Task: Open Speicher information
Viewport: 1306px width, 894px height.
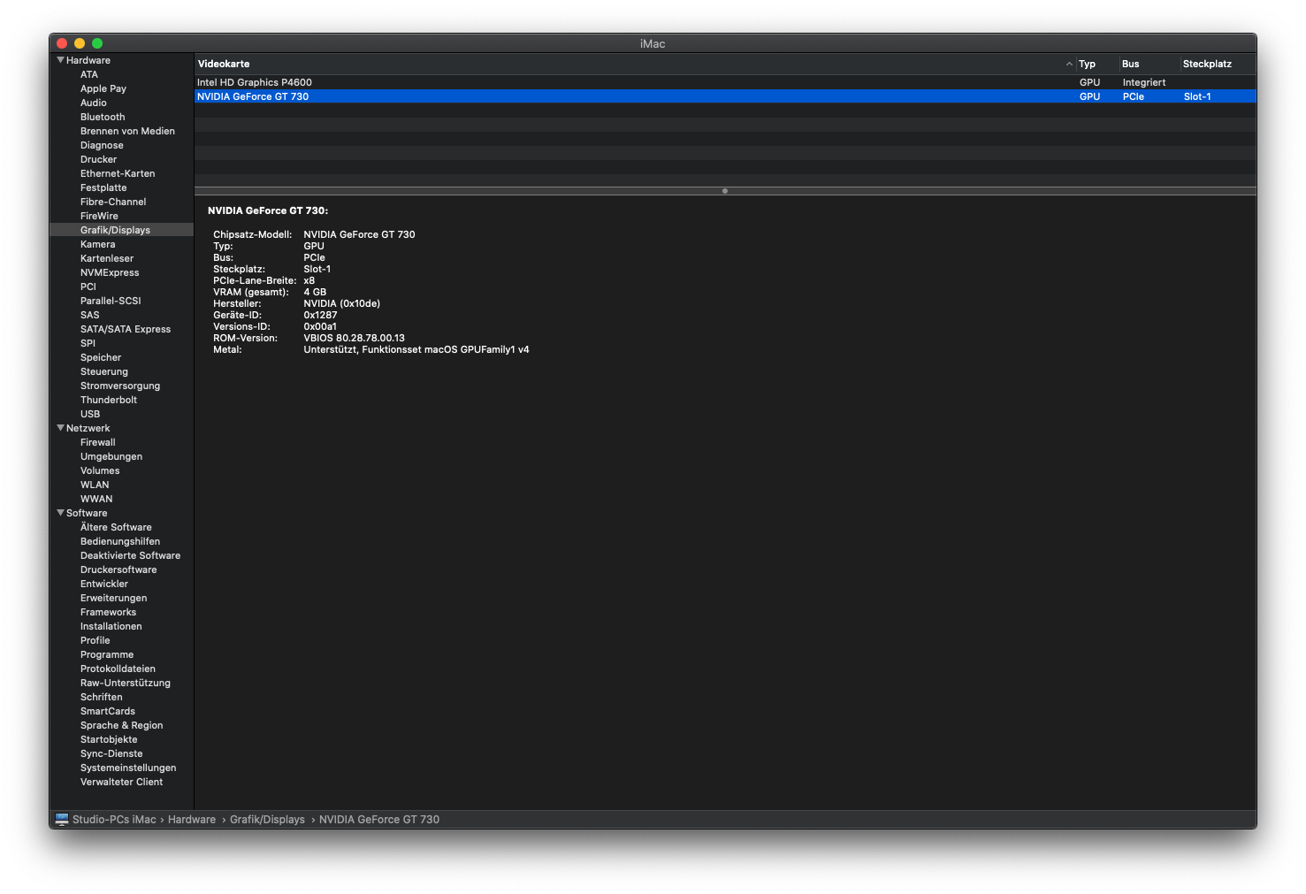Action: tap(101, 357)
